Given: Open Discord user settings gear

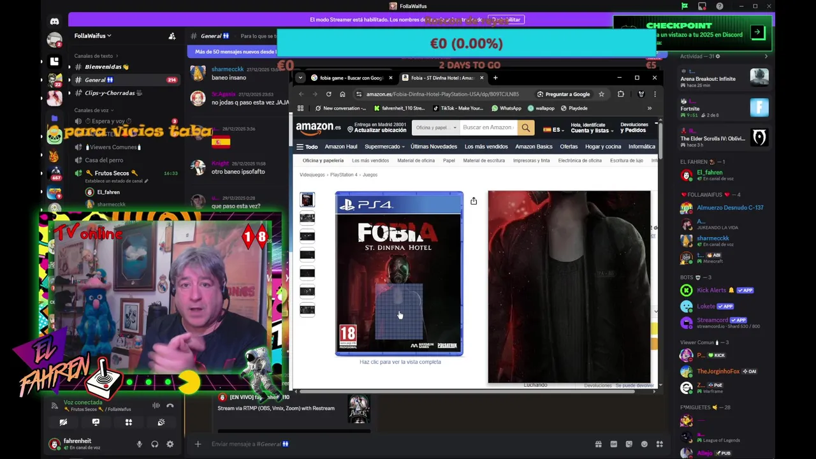Looking at the screenshot, I should pyautogui.click(x=170, y=444).
